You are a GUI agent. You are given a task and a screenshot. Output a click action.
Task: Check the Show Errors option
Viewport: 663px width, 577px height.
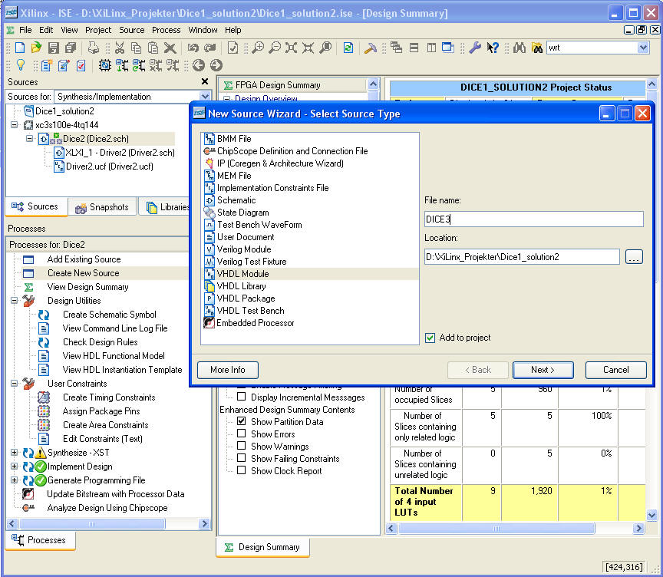click(x=242, y=434)
